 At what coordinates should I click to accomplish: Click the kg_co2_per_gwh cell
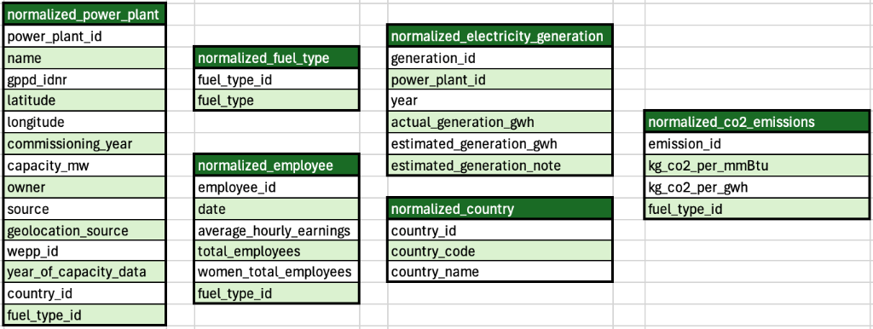coord(757,187)
